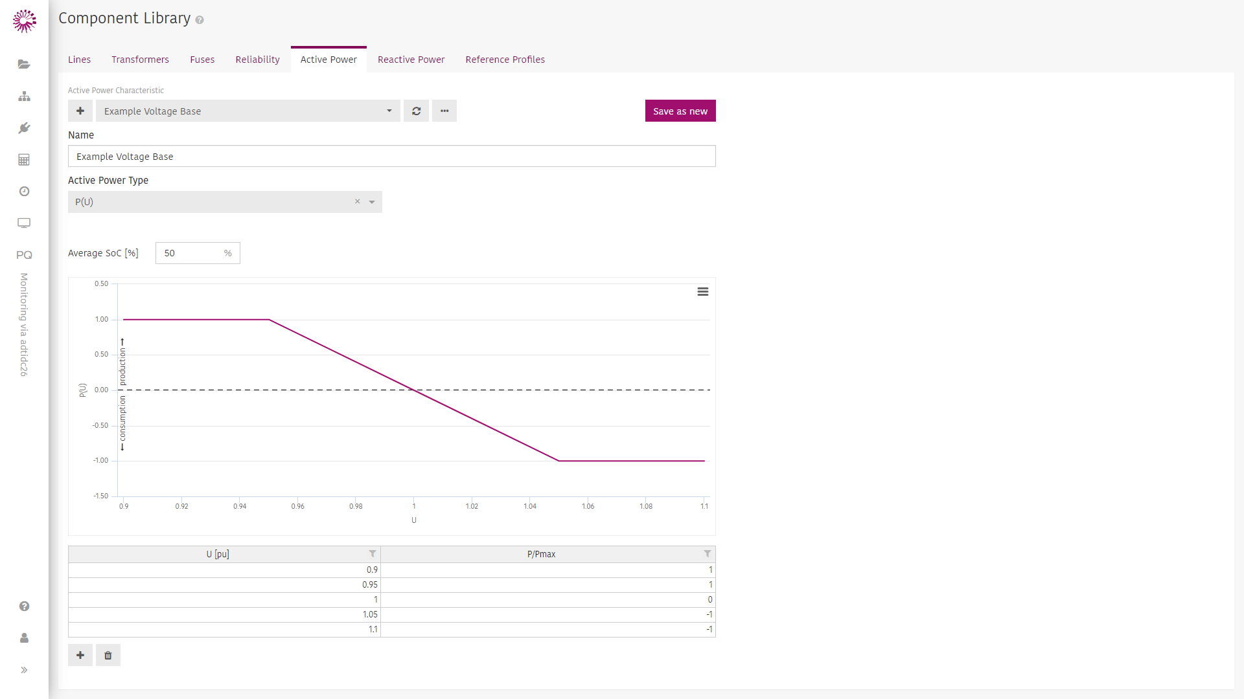
Task: Open the chart hamburger menu
Action: click(x=702, y=292)
